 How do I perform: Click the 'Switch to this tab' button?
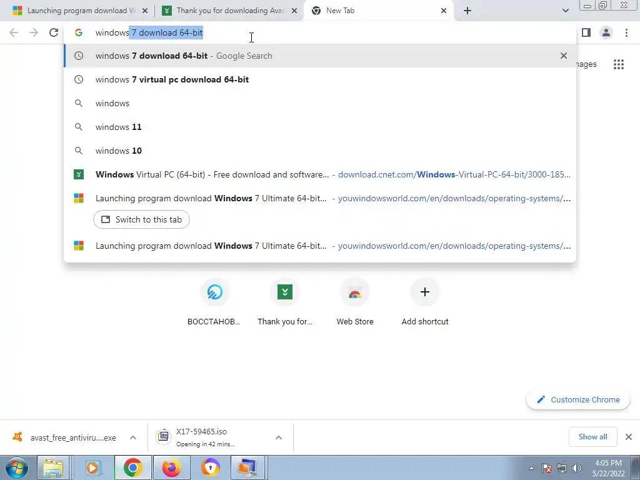[x=141, y=219]
